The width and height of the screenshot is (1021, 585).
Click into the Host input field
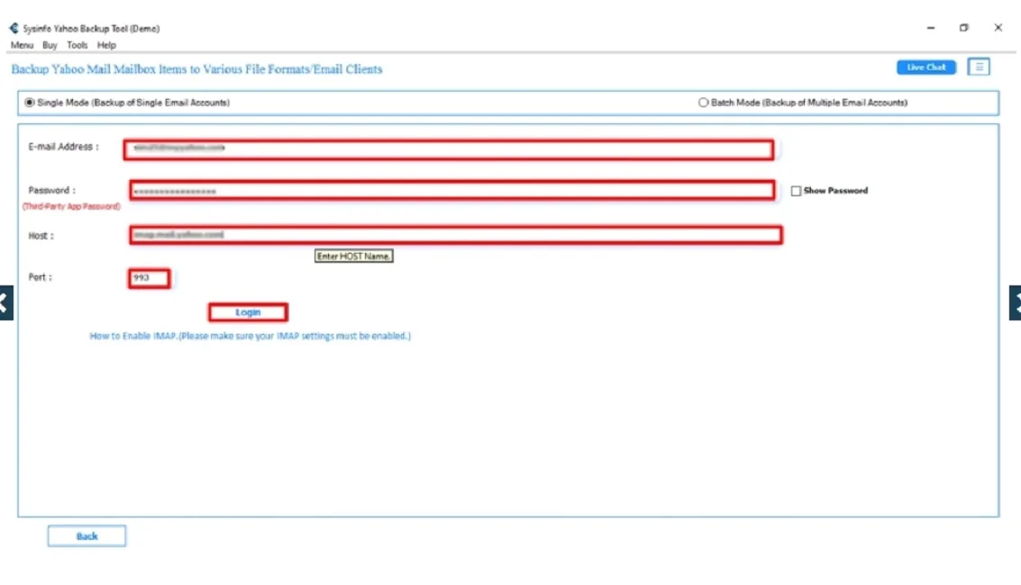point(456,235)
